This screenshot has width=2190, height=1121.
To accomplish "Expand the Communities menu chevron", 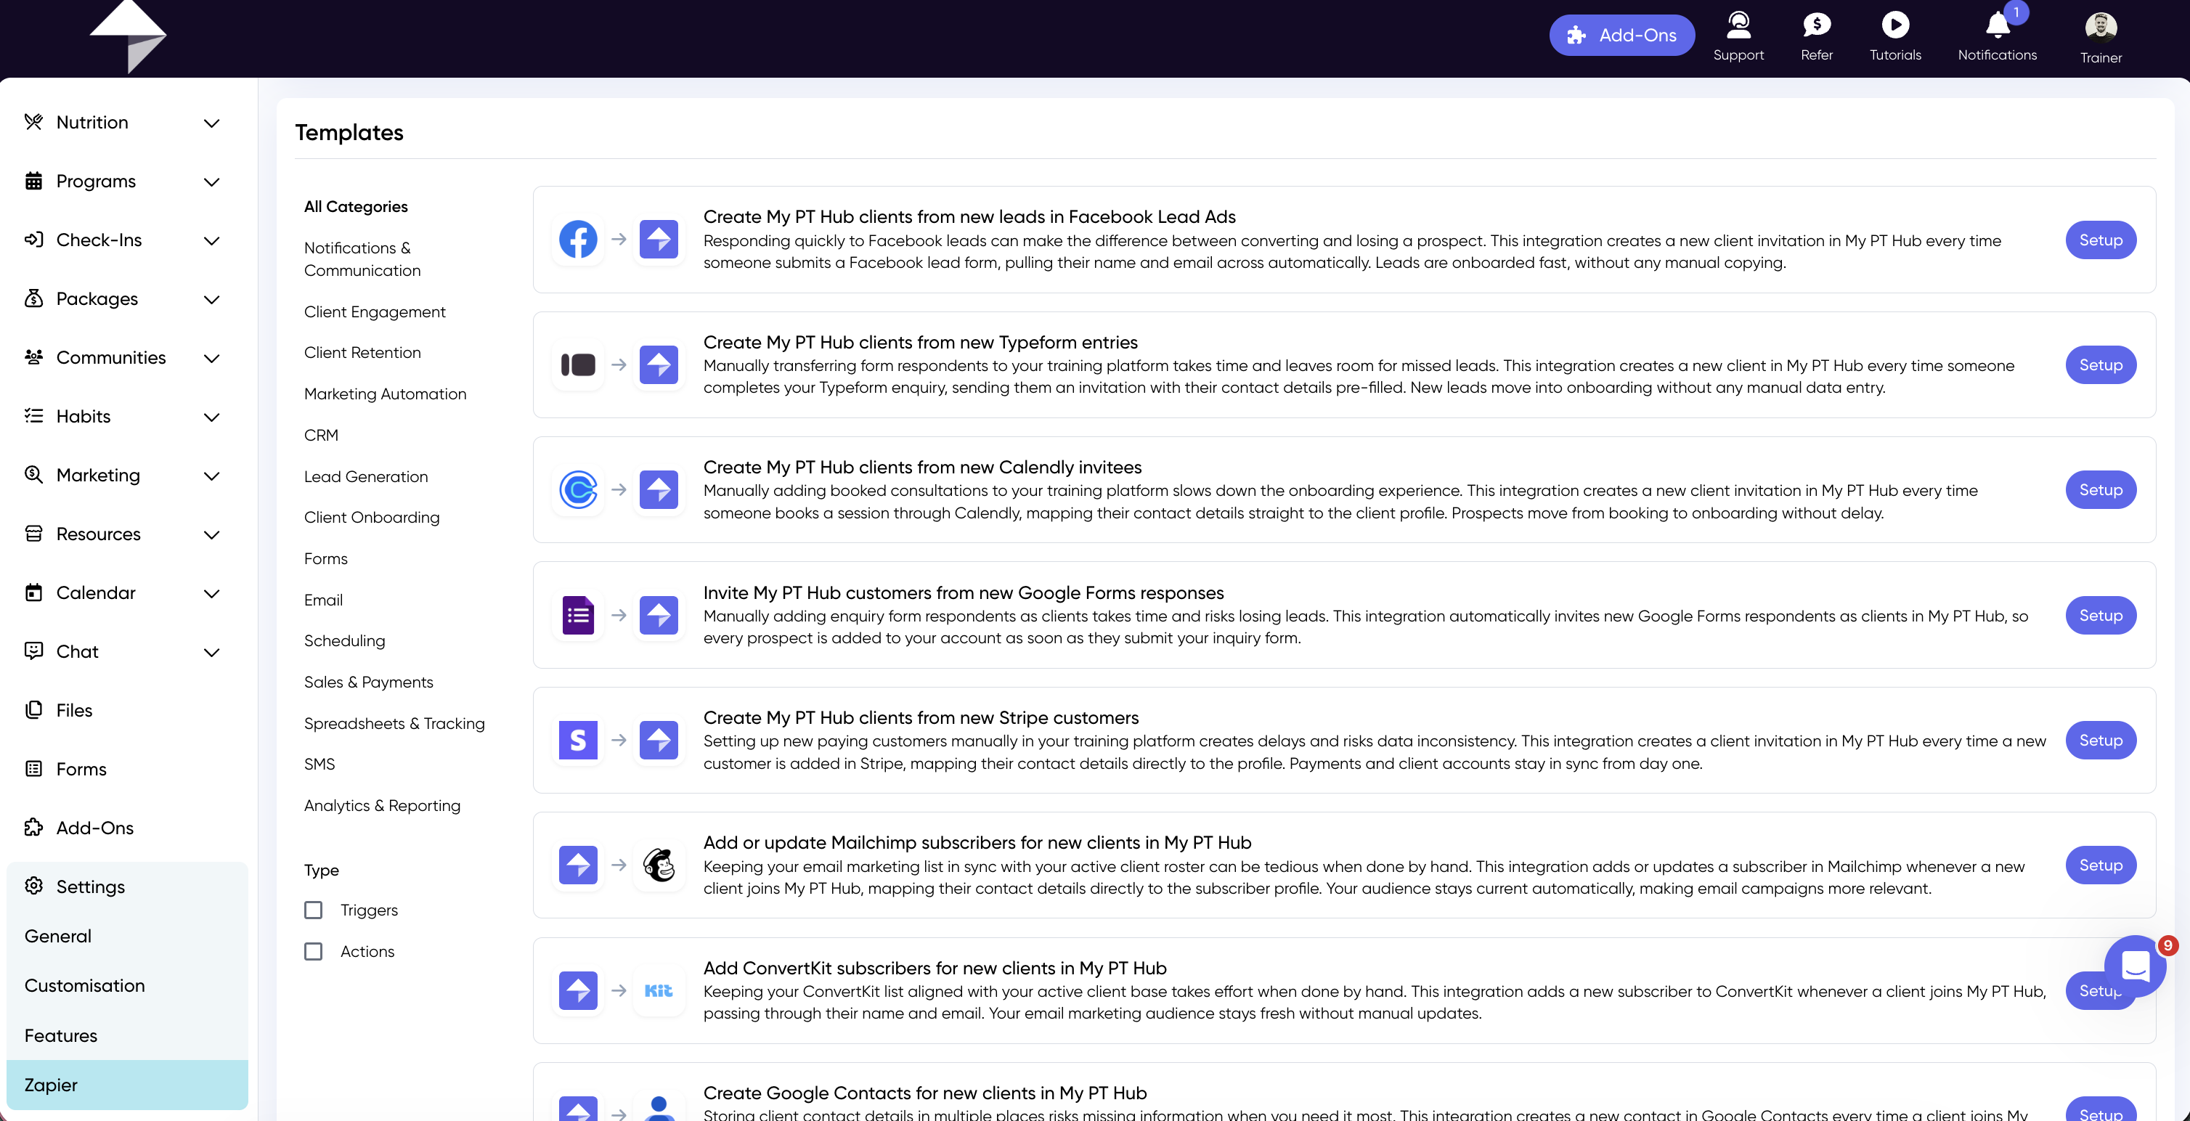I will 212,358.
